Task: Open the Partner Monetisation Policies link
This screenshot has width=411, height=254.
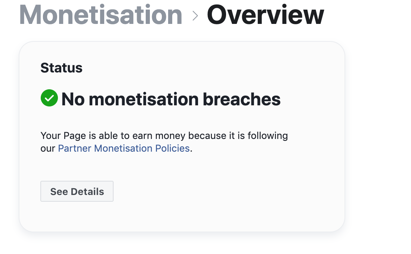Action: click(x=124, y=148)
